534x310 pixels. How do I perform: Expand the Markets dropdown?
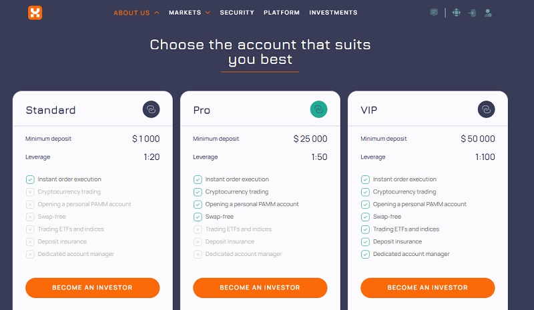tap(190, 13)
